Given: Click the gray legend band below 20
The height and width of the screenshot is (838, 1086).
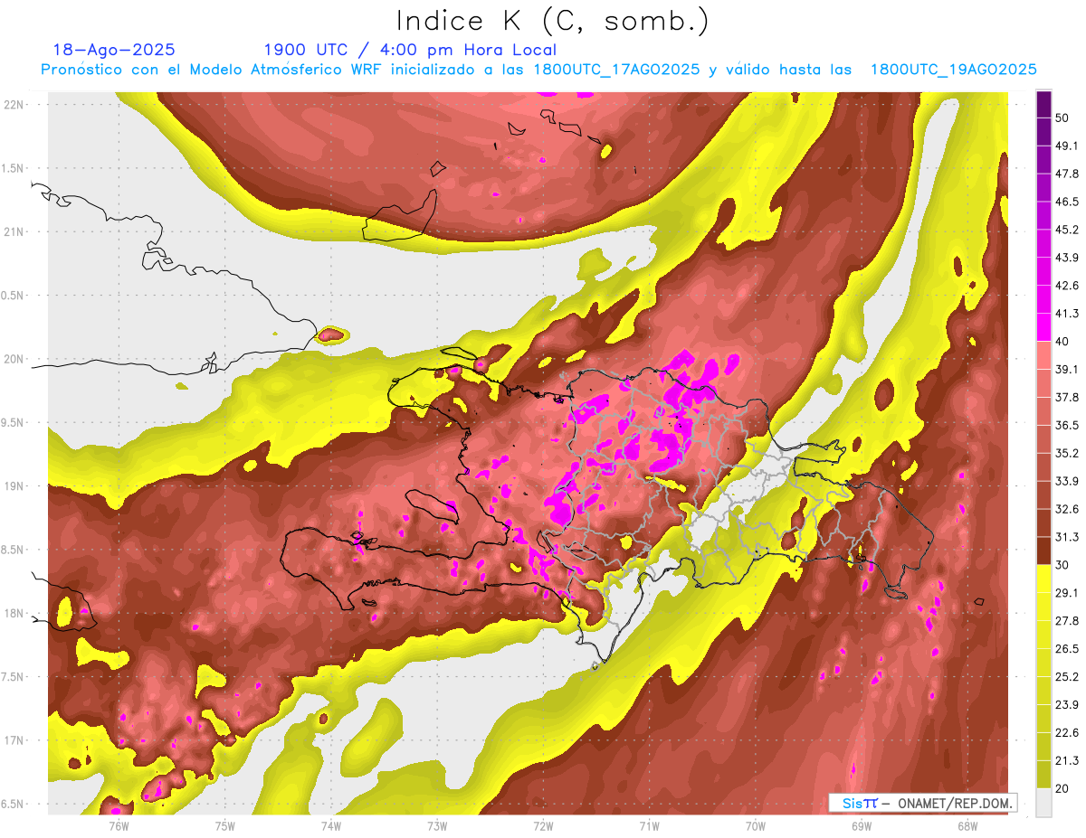Looking at the screenshot, I should tap(1043, 803).
